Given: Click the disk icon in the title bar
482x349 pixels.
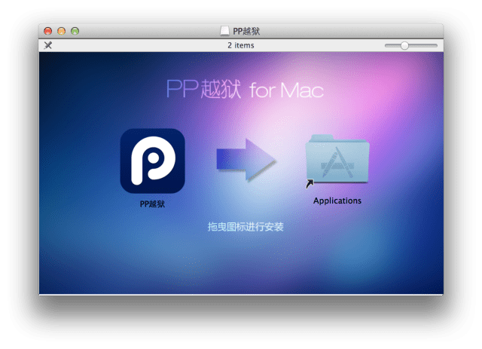Looking at the screenshot, I should [224, 31].
